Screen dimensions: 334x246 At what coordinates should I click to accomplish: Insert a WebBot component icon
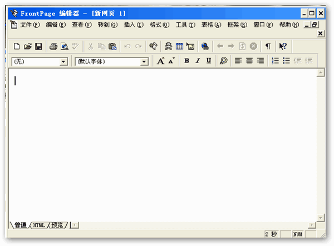pos(168,46)
